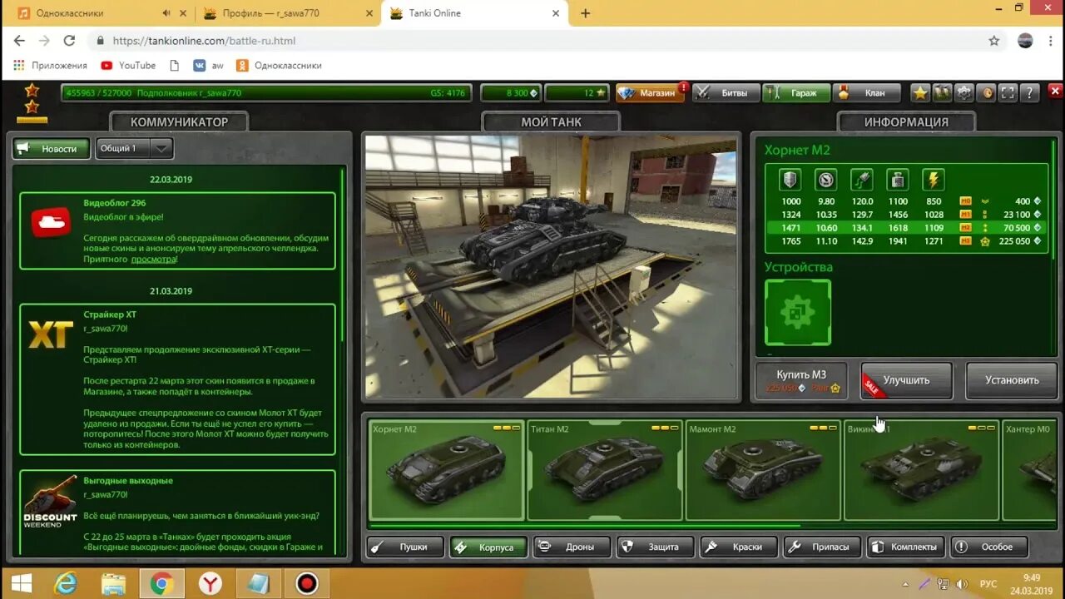Open YouTube bookmark
The width and height of the screenshot is (1065, 599).
[128, 65]
